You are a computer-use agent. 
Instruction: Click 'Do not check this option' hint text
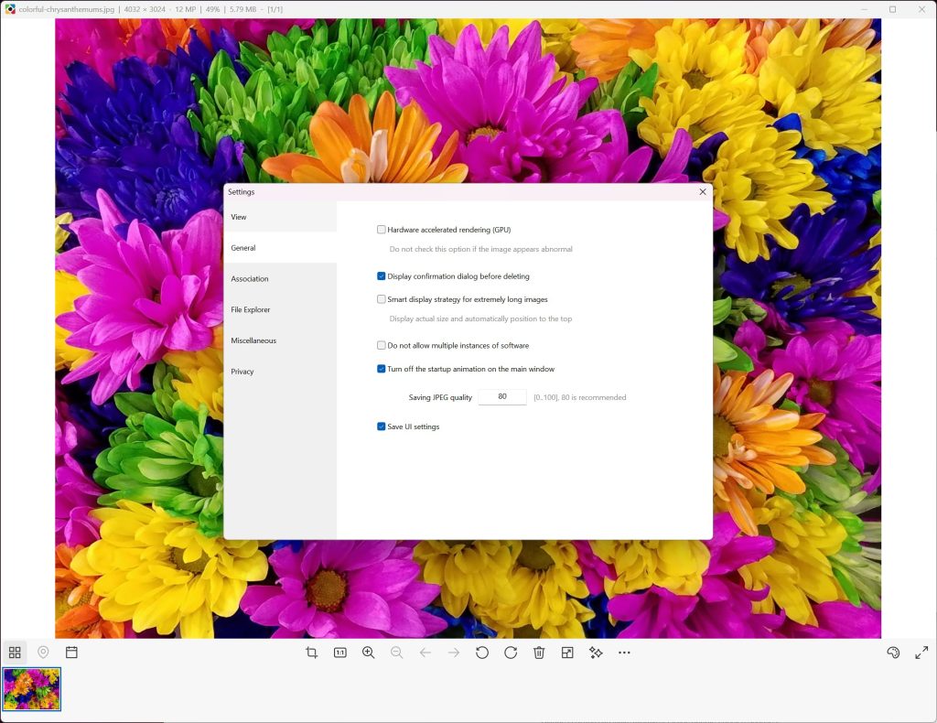click(x=481, y=249)
